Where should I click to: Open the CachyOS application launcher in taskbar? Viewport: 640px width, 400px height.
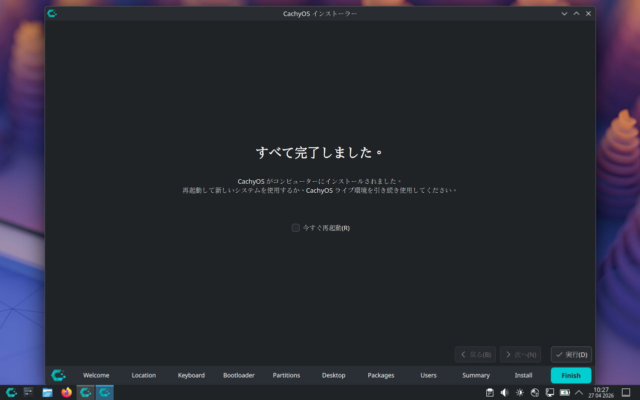tap(11, 392)
